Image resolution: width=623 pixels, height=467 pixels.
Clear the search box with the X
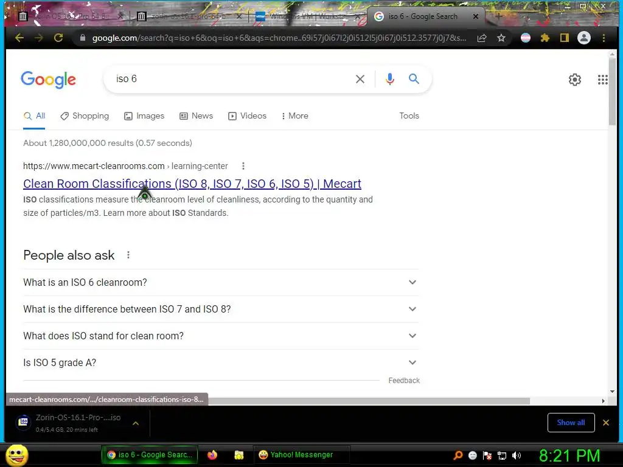click(360, 79)
